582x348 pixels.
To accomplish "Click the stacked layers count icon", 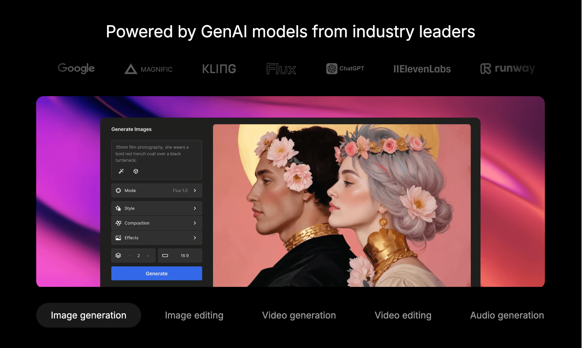I will 118,256.
